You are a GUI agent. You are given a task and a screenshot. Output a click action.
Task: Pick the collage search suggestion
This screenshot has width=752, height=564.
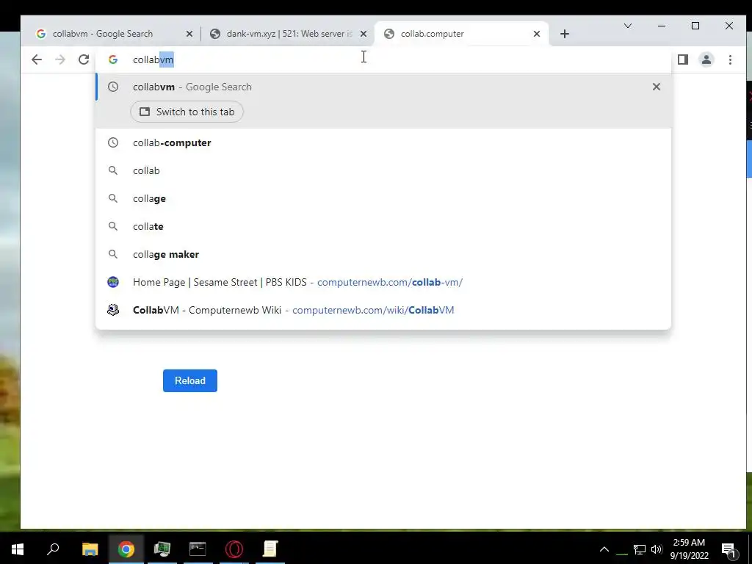click(383, 198)
